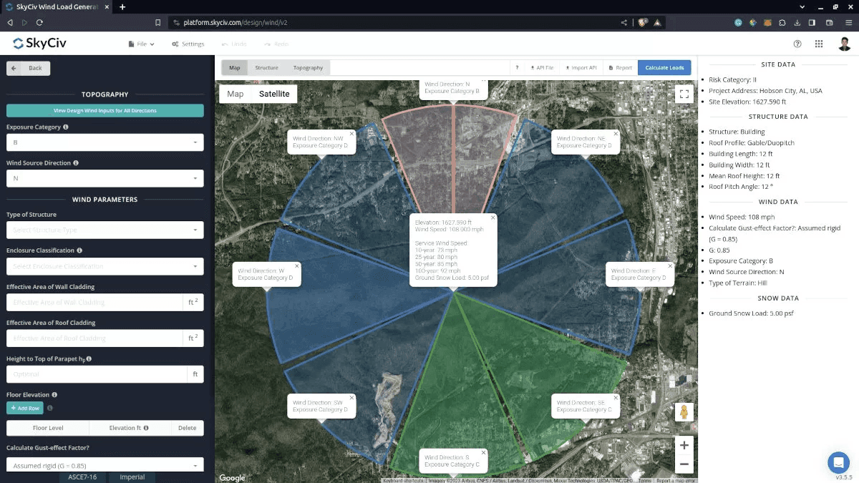
Task: Enter fullscreen map via expand icon
Action: [684, 93]
